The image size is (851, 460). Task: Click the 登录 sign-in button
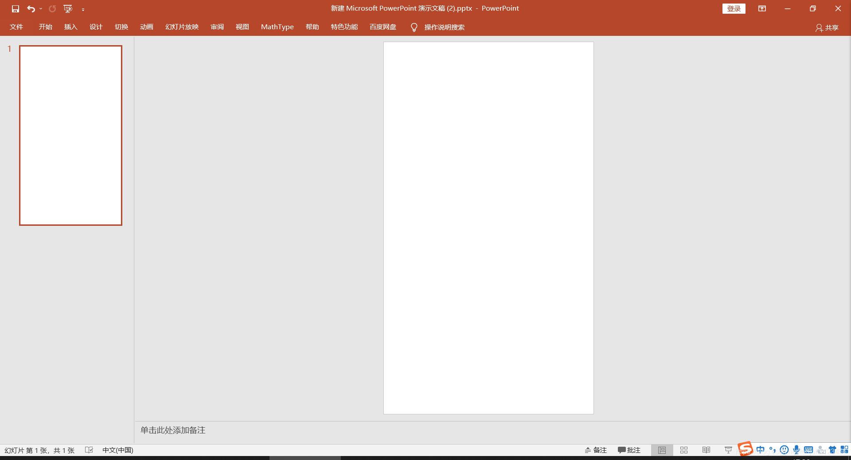734,8
